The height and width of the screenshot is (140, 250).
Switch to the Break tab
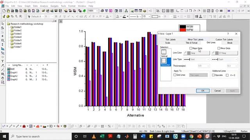click(230, 43)
